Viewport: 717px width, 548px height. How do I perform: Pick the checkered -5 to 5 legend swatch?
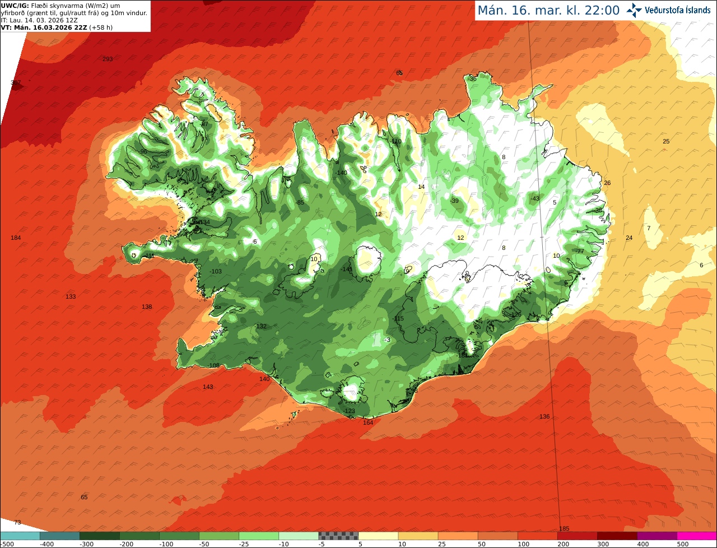tap(338, 536)
